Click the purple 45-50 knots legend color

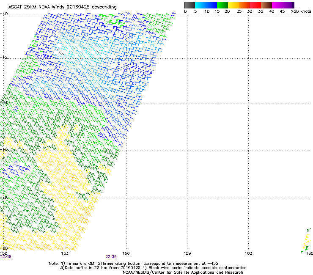[x=288, y=5]
